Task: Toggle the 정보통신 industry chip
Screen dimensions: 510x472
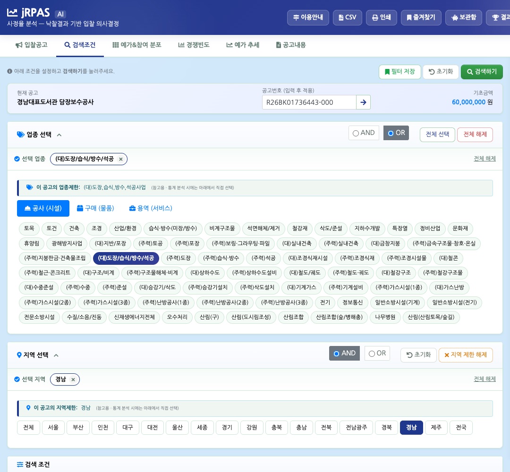Action: (353, 303)
